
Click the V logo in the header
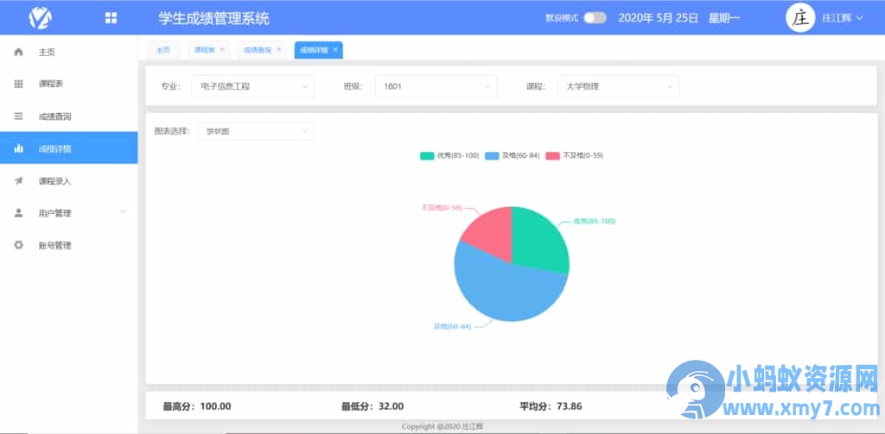41,17
